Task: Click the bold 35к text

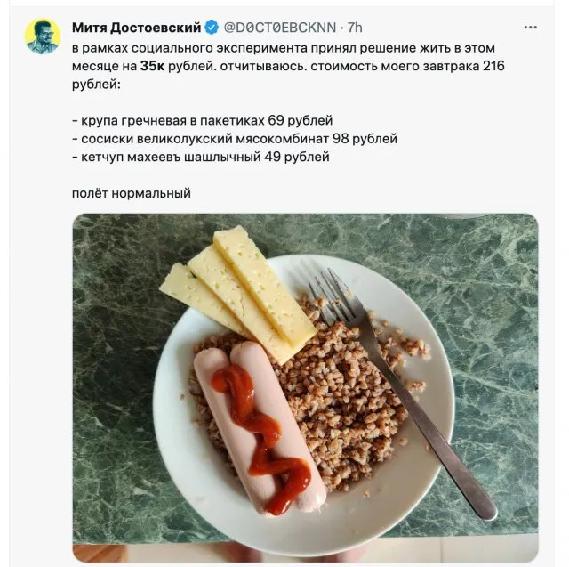Action: pos(152,66)
